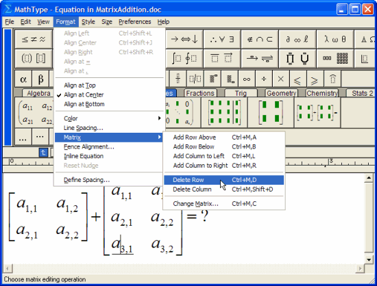377x286 pixels.
Task: Click the horizontal scrollbar left arrow
Action: (8, 268)
